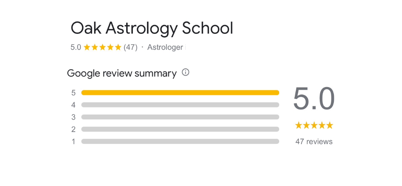Select the Astrologer category label

(165, 47)
